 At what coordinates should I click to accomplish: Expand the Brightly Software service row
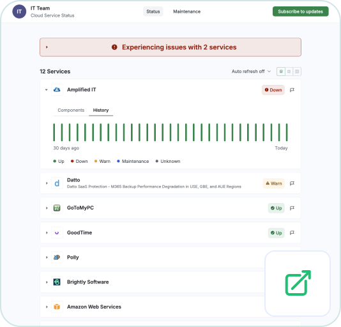47,282
